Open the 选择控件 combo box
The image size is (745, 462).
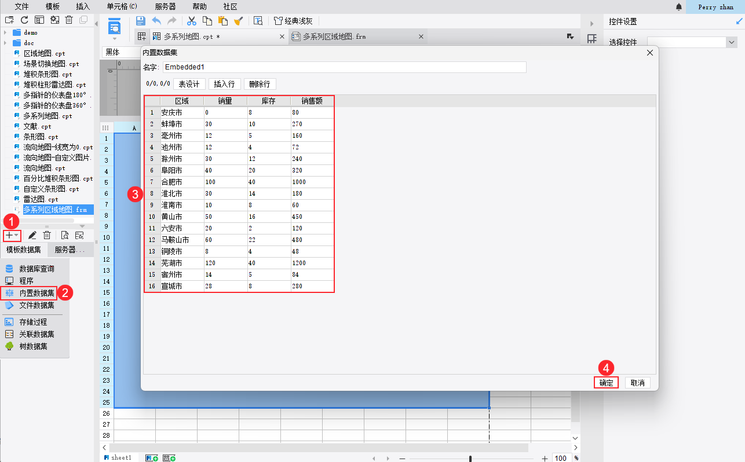tap(691, 42)
